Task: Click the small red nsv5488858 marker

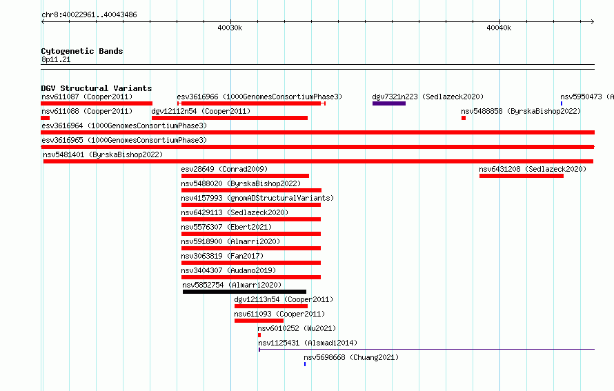Action: point(464,118)
